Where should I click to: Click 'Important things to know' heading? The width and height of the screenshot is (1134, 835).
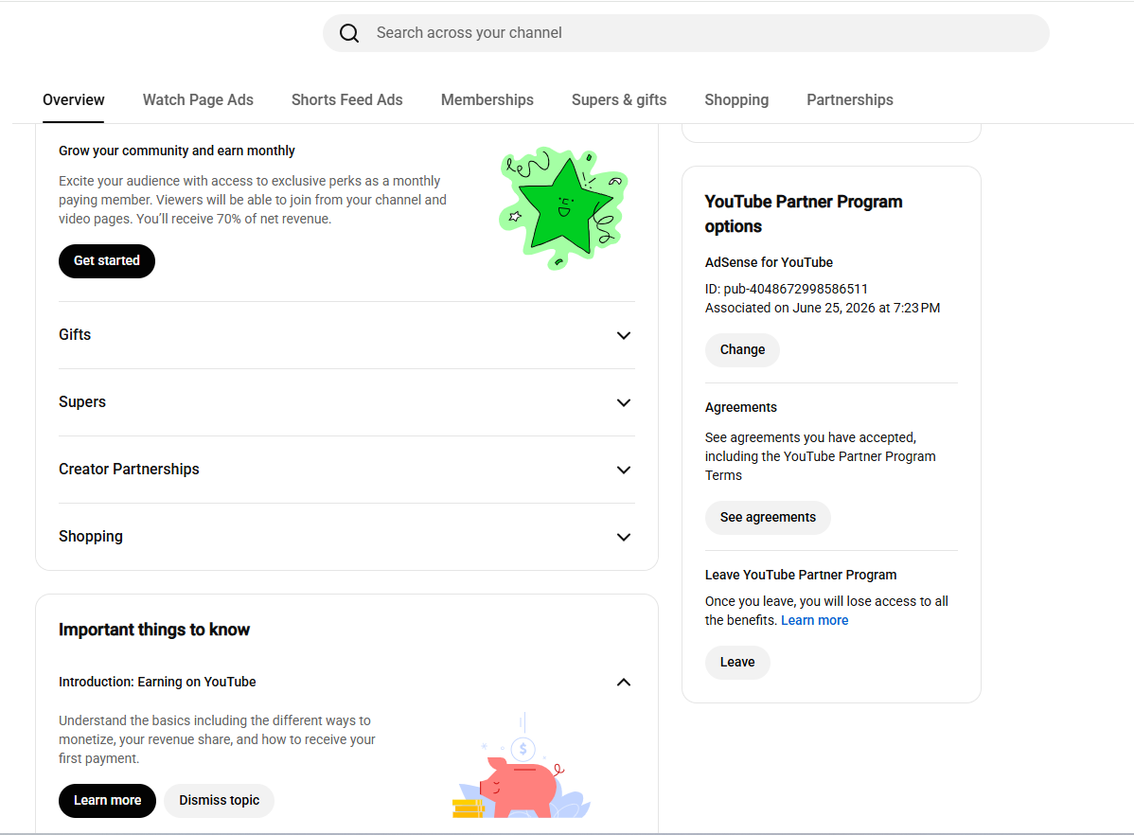154,630
